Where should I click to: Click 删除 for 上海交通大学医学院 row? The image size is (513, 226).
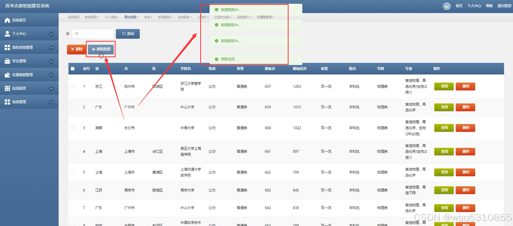point(465,172)
